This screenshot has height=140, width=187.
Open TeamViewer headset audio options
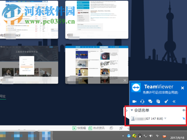[142, 102]
